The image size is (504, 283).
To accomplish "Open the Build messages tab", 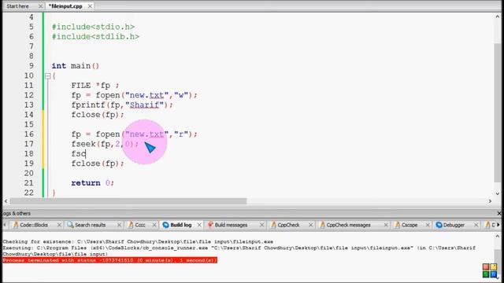I will (x=231, y=225).
